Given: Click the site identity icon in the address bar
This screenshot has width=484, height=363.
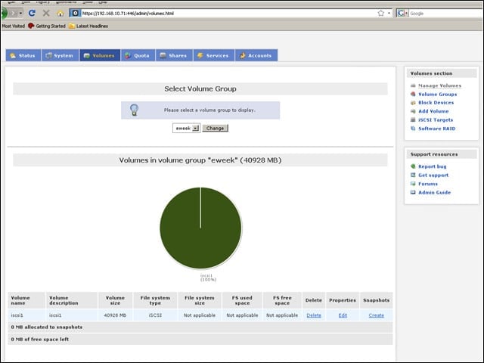Looking at the screenshot, I should coord(75,13).
